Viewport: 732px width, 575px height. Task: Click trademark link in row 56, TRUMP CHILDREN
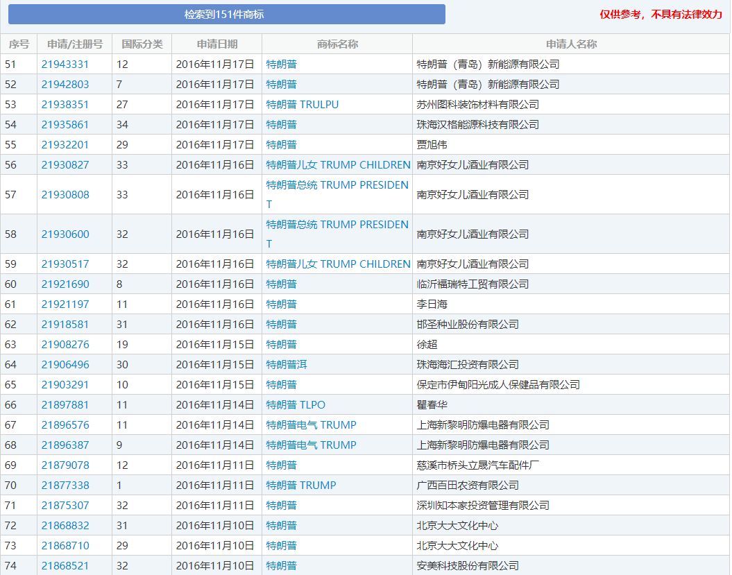338,164
